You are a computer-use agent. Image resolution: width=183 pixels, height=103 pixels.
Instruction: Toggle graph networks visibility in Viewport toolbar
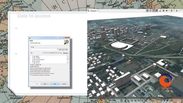[150, 11]
